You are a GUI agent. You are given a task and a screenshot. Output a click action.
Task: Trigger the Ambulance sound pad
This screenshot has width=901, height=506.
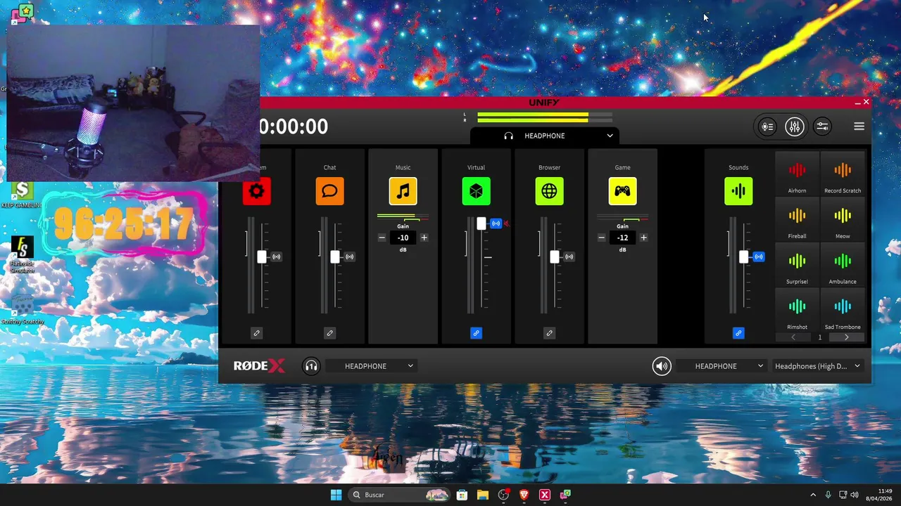843,265
